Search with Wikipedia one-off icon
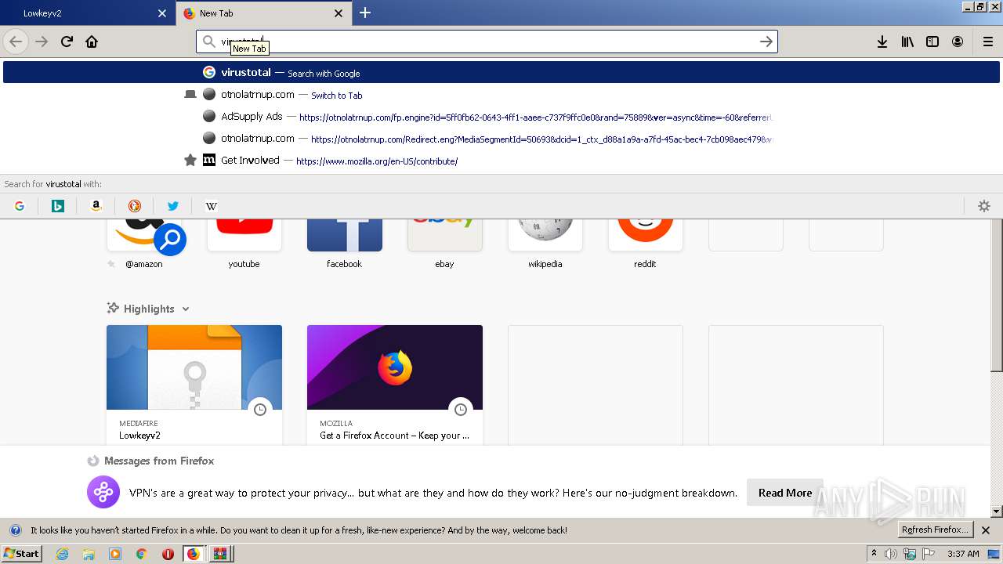The height and width of the screenshot is (564, 1003). click(211, 206)
